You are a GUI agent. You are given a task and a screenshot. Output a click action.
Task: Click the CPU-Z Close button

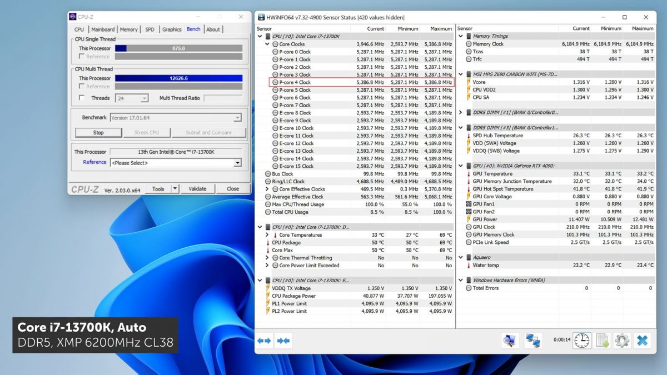point(233,188)
